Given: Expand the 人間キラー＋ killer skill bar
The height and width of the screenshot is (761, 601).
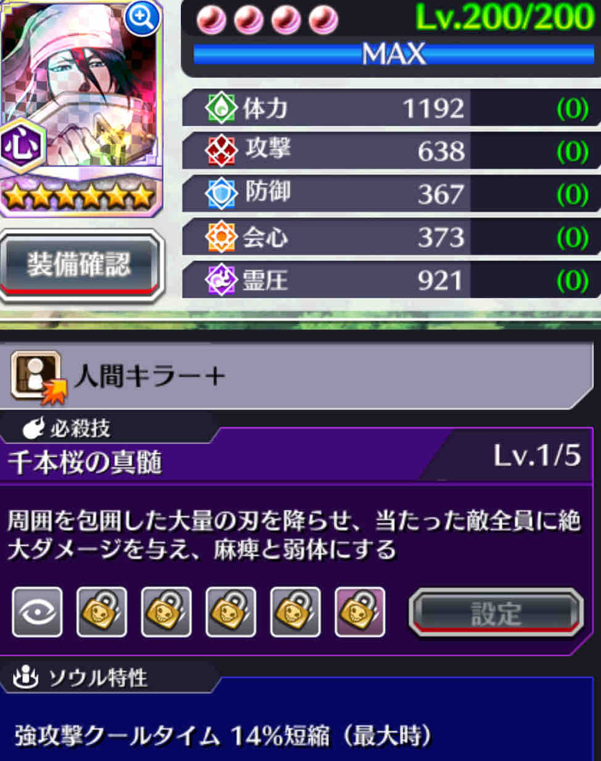Looking at the screenshot, I should click(x=296, y=376).
